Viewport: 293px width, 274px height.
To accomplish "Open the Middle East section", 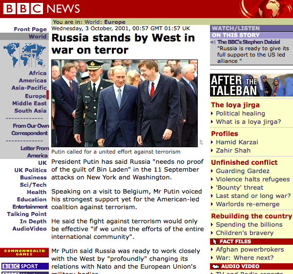I will coord(29,103).
